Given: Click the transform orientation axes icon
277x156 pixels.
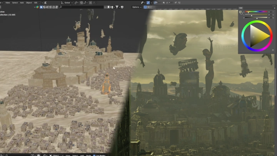Looking at the screenshot, I should click(62, 3).
